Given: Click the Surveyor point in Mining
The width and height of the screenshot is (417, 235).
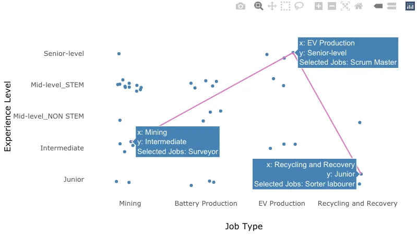Looking at the screenshot, I should [131, 142].
